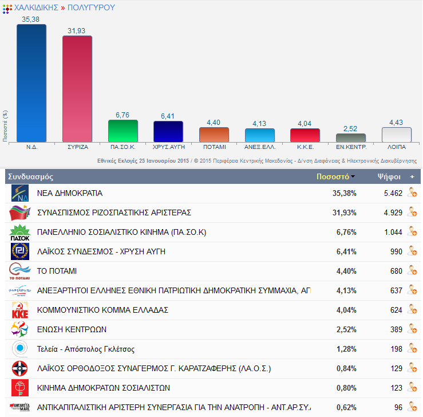Click ΚΙΝΗΜΑ ΔΗΜΟΚΡΑΤΩΝ ΣΟΣΙΑΛΙΣΤΩΝ row text

(x=104, y=388)
